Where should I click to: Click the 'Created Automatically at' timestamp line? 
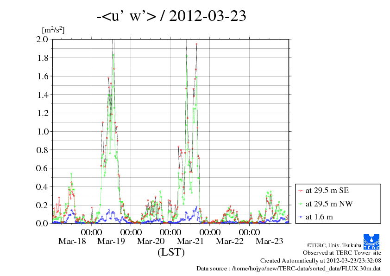pyautogui.click(x=321, y=261)
